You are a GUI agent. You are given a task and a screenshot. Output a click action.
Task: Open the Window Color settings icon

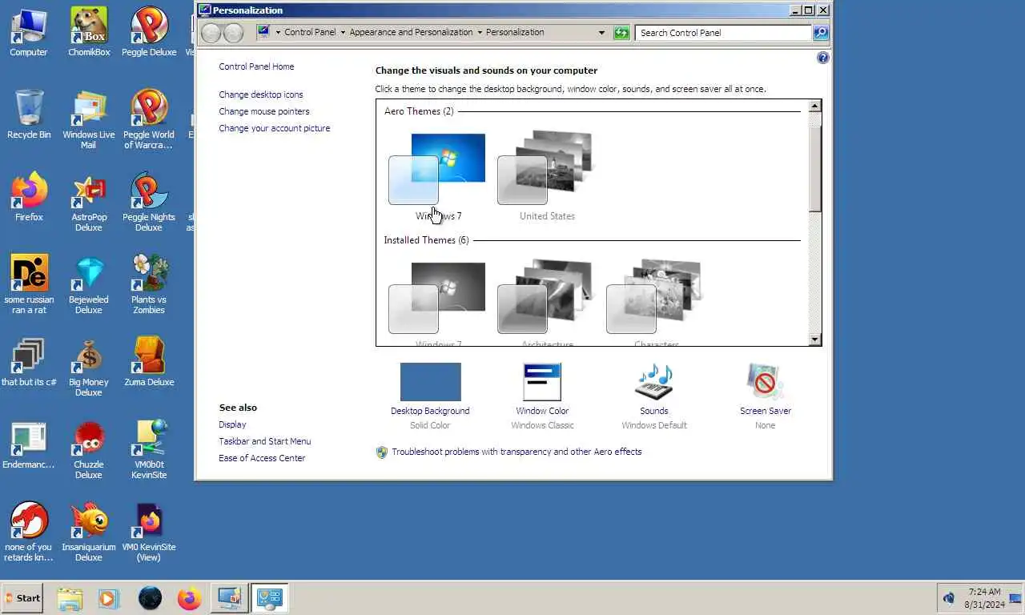542,382
